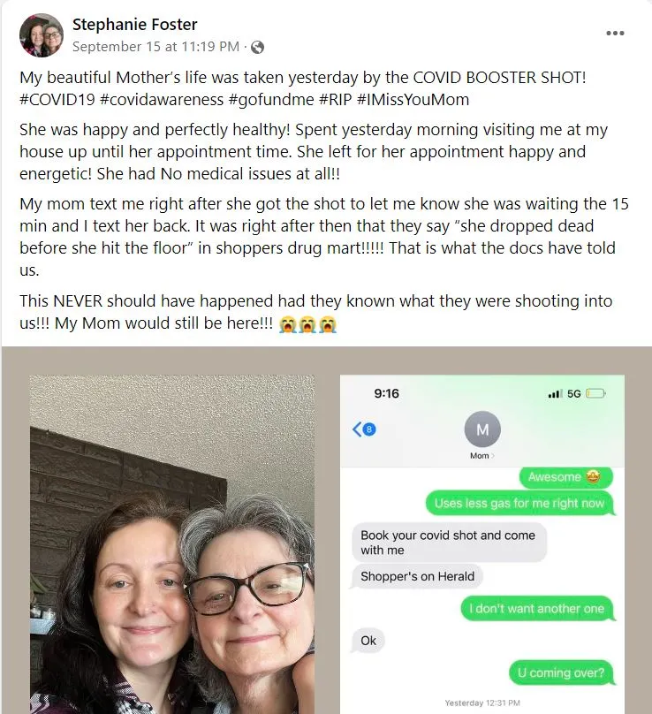Open the #COVID19 hashtag
The image size is (652, 714).
point(57,99)
